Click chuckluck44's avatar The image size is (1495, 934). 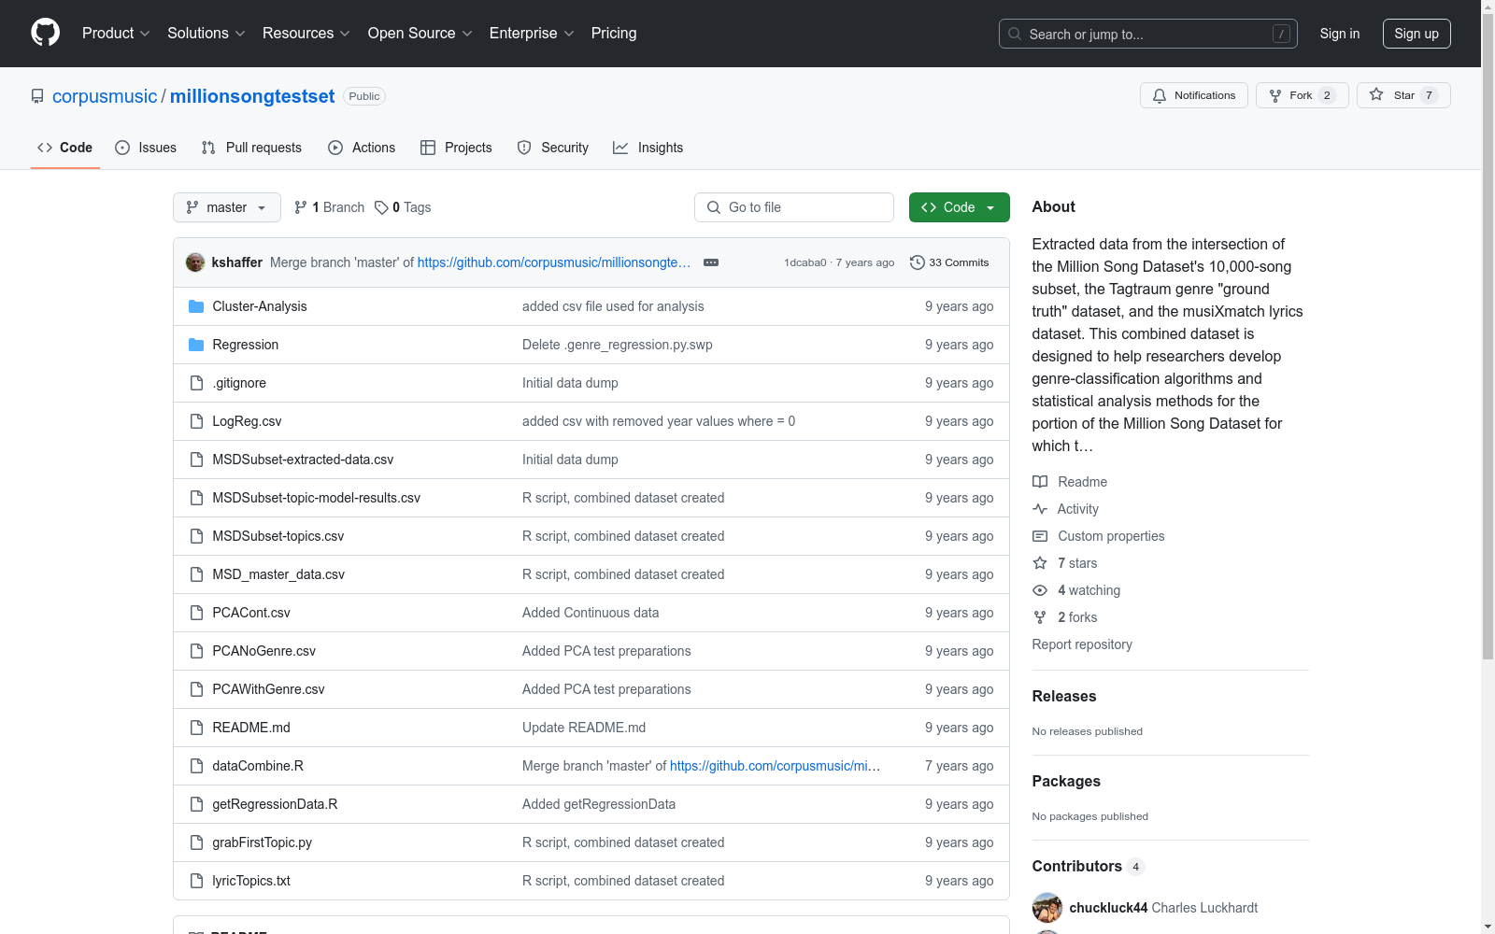click(x=1047, y=908)
